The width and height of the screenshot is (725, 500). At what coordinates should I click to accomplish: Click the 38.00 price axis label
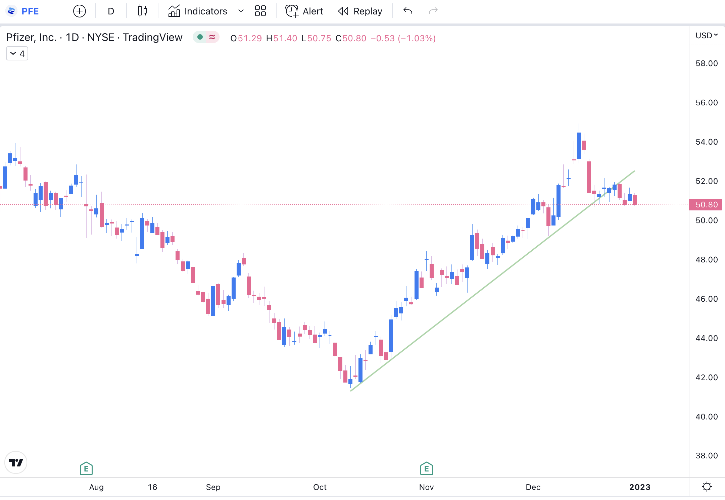point(707,456)
